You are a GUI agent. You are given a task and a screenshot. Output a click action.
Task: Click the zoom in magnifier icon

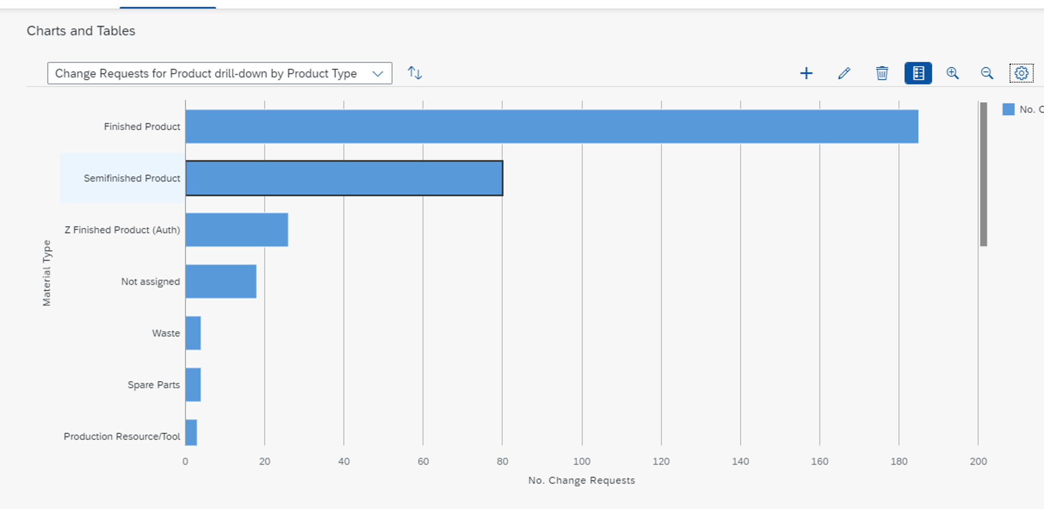(953, 74)
